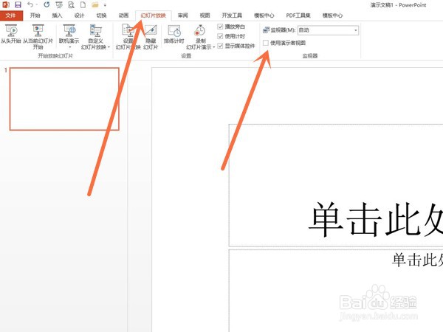The width and height of the screenshot is (443, 332).
Task: Uncheck the 使用计时 checkbox
Action: (x=220, y=36)
